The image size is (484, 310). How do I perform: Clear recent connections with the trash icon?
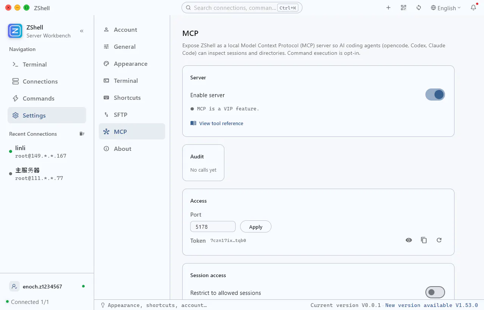82,134
